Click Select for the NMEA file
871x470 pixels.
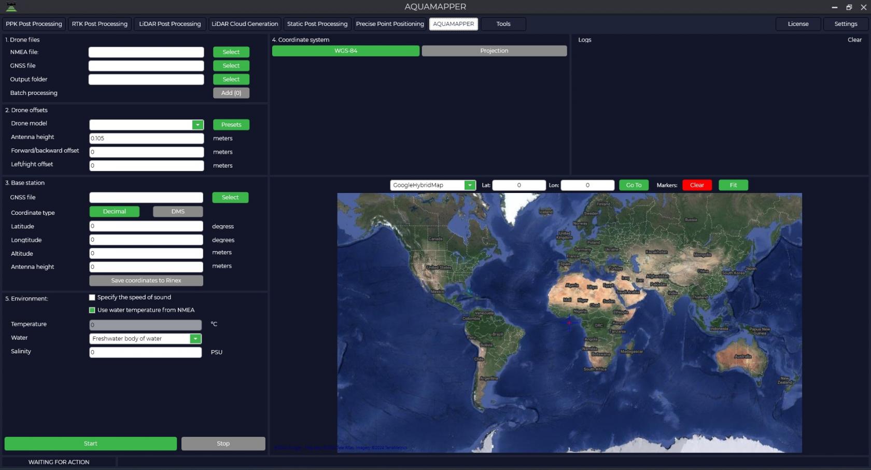pos(231,52)
